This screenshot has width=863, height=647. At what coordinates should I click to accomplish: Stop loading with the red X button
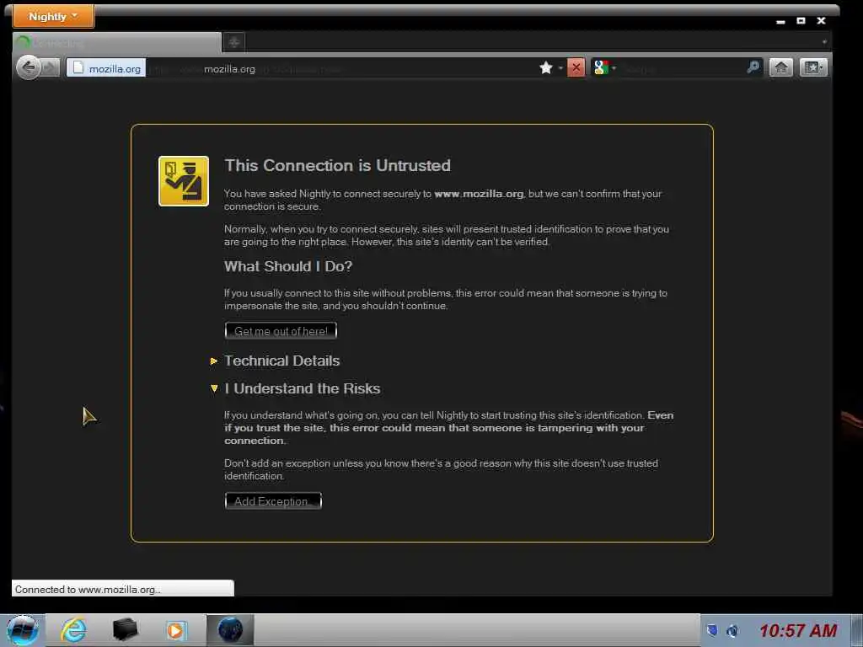coord(576,67)
